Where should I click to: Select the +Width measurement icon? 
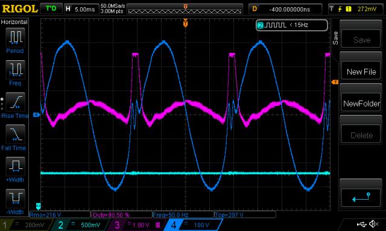(15, 166)
